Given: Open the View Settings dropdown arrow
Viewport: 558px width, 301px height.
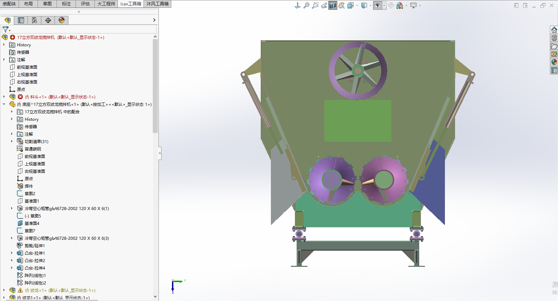Looking at the screenshot, I should tap(420, 5).
